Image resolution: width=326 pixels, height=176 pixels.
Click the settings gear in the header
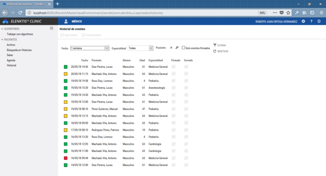click(303, 21)
